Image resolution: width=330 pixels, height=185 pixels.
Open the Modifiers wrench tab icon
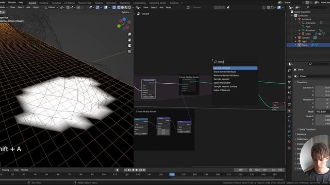coord(289,116)
